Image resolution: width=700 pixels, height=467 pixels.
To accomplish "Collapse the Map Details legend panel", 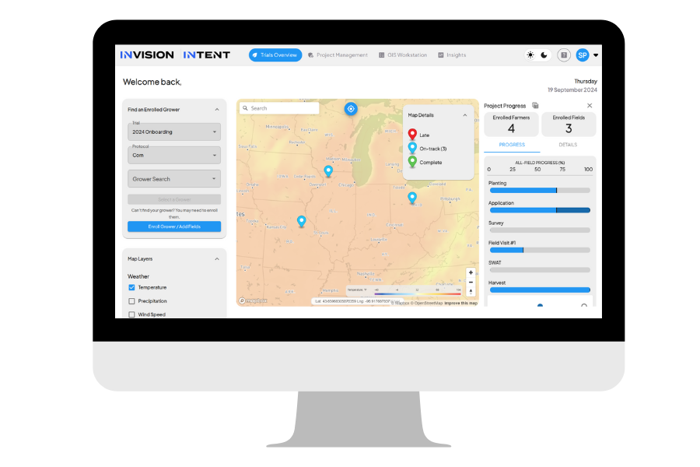I will [465, 115].
